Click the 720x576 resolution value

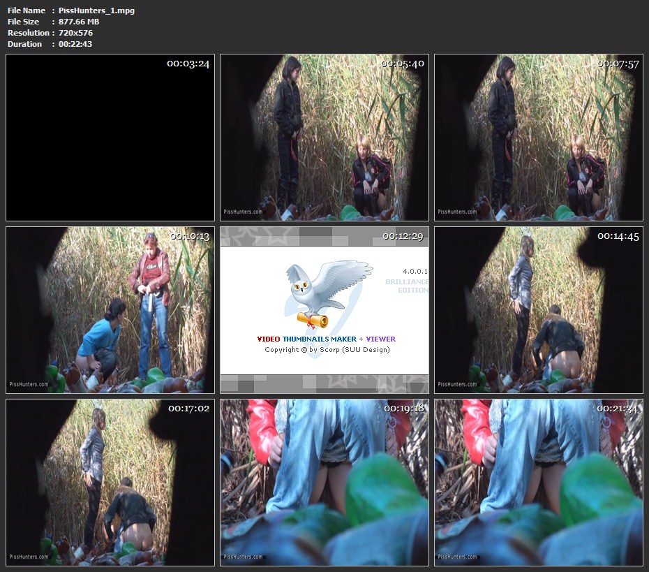point(75,33)
